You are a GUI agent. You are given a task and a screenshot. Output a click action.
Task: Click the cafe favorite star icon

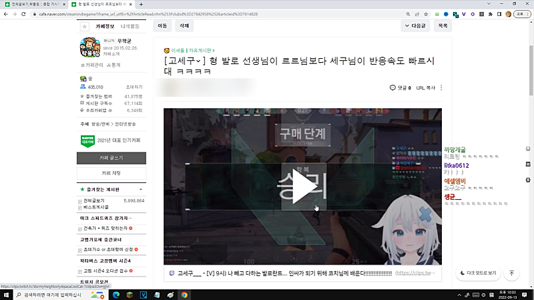click(84, 27)
